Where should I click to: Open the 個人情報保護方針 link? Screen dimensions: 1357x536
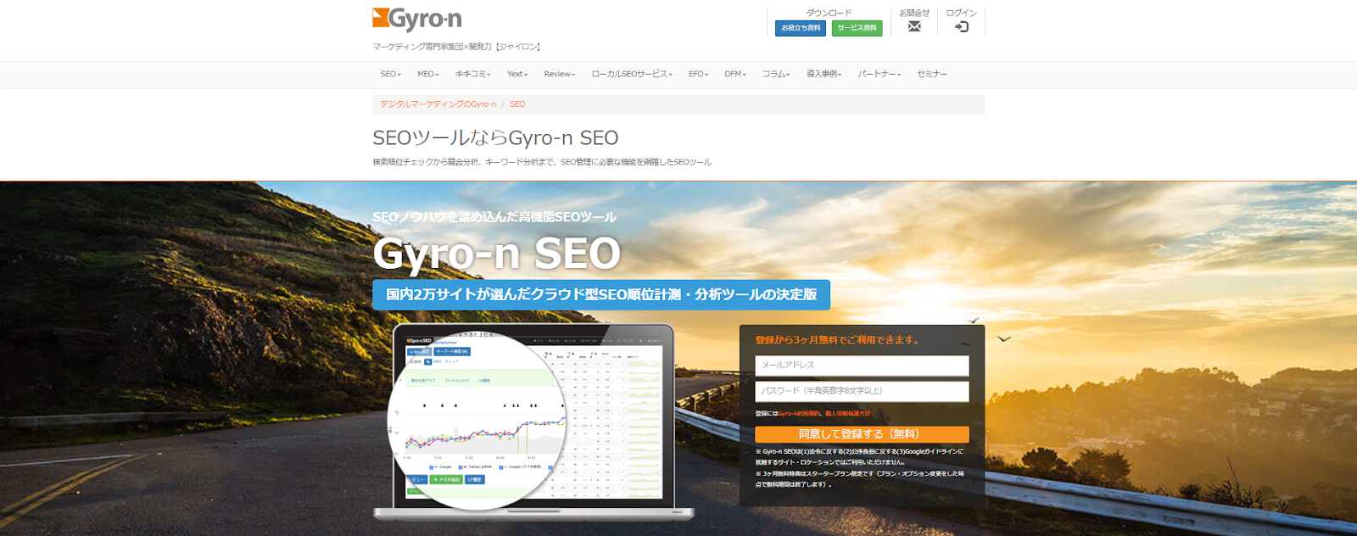click(x=847, y=414)
